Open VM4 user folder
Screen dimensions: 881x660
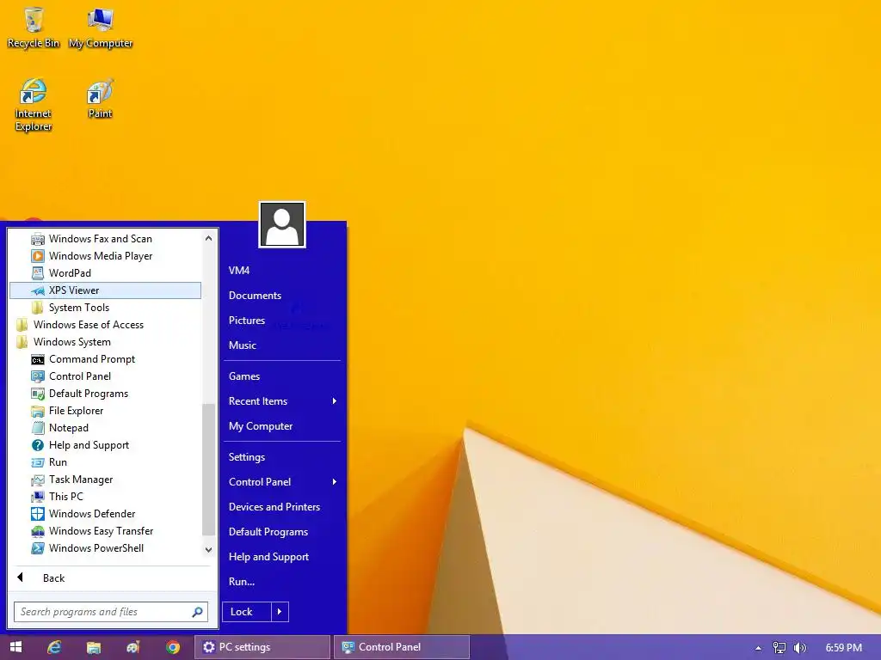click(x=239, y=271)
